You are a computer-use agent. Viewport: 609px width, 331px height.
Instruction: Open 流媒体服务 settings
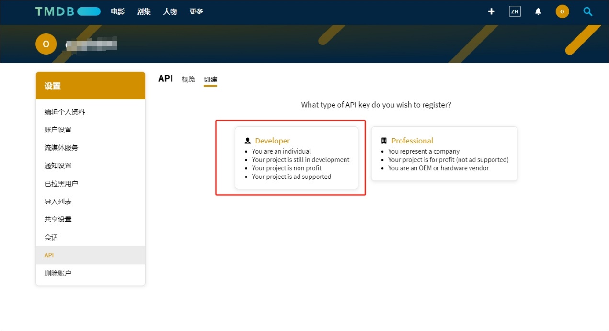click(x=61, y=148)
